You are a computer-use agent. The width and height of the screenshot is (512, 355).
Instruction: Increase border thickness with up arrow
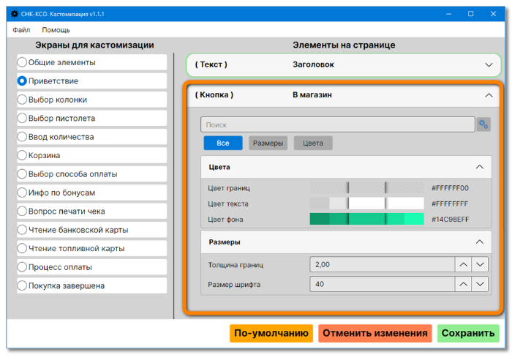[462, 264]
